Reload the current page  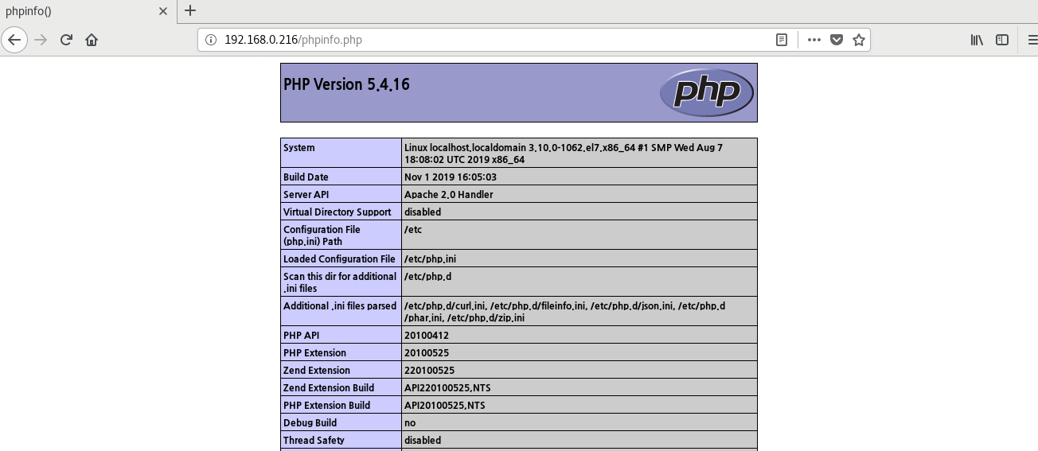(x=67, y=40)
